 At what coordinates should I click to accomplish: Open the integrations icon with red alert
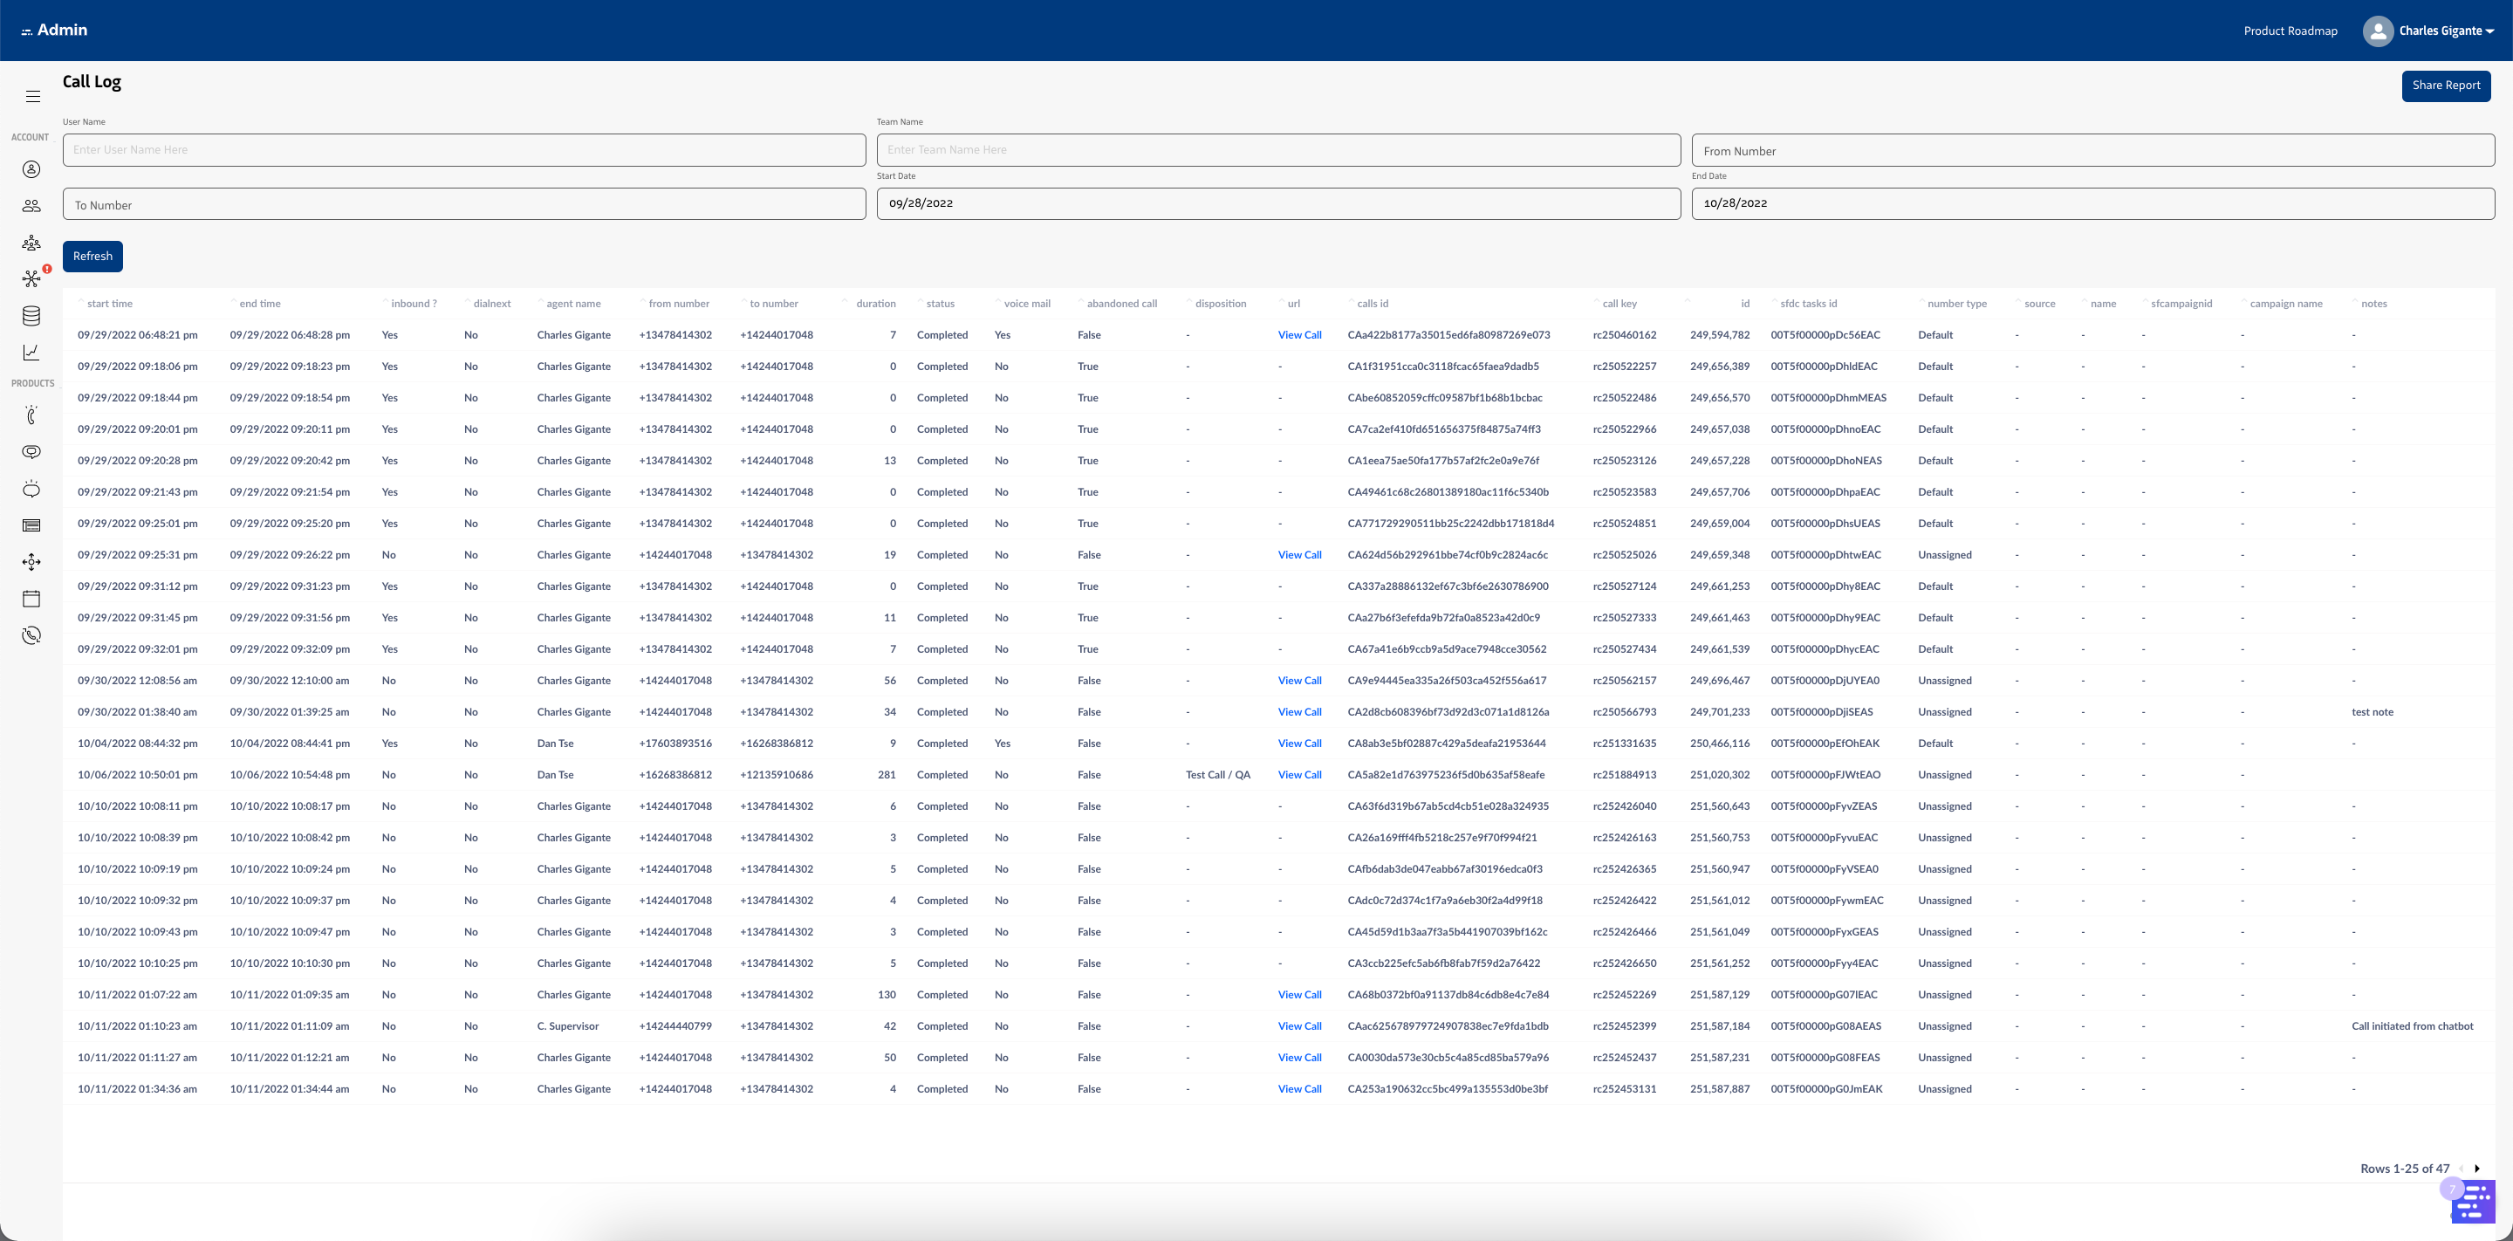(32, 279)
